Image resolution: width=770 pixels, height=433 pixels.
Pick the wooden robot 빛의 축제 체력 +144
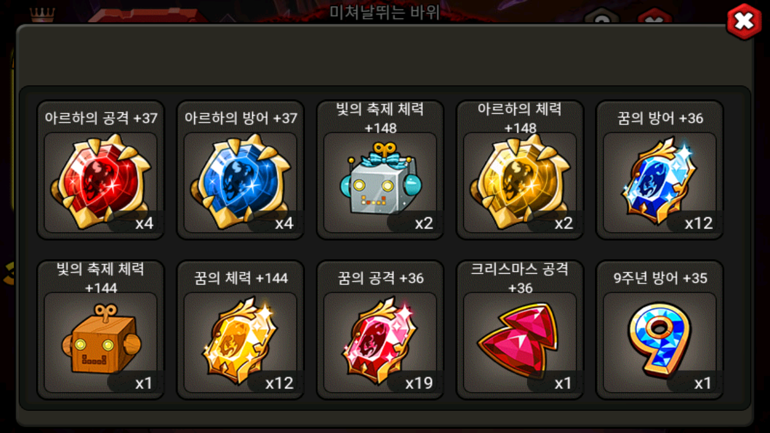(100, 340)
